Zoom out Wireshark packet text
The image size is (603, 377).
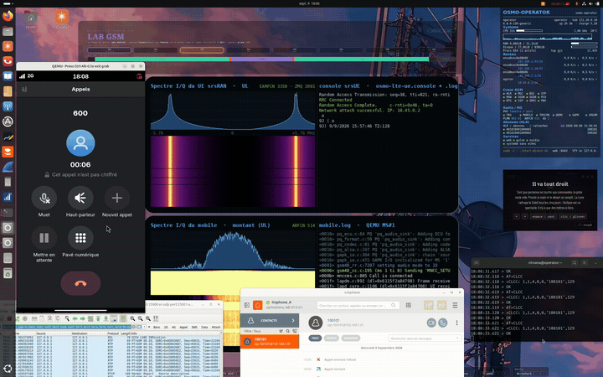point(140,318)
